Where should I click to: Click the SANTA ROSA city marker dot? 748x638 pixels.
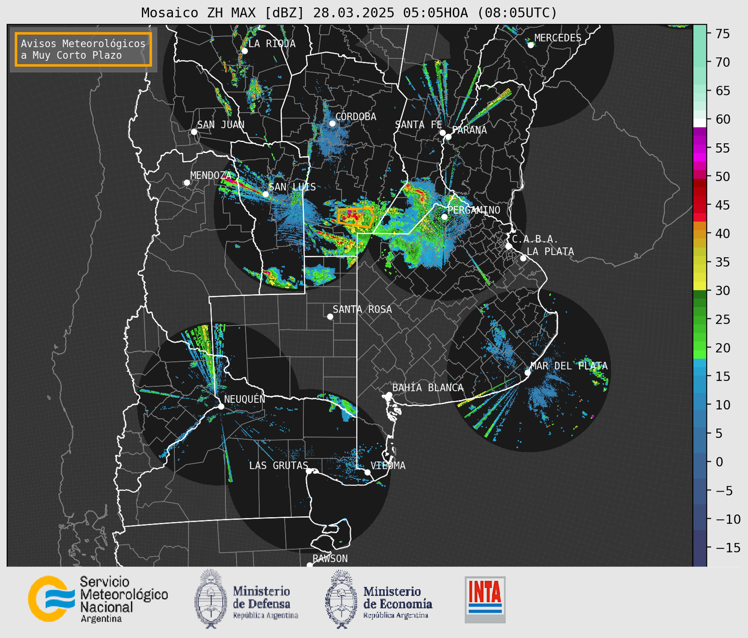pos(330,316)
